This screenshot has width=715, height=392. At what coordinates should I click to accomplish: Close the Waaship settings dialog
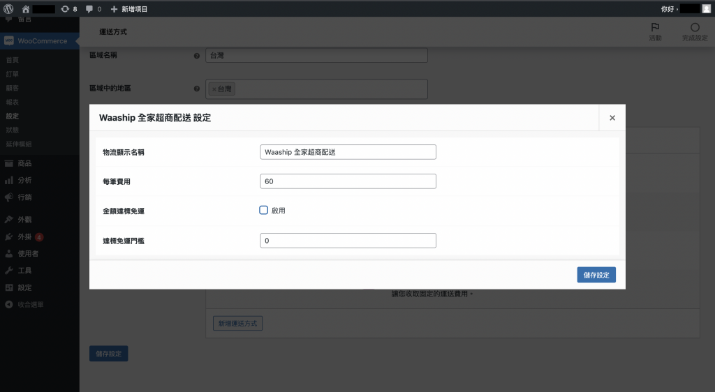pos(612,118)
